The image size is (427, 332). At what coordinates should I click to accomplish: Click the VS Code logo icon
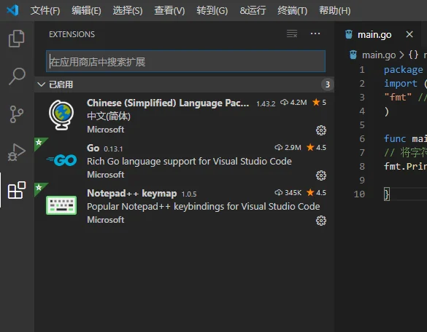coord(12,10)
